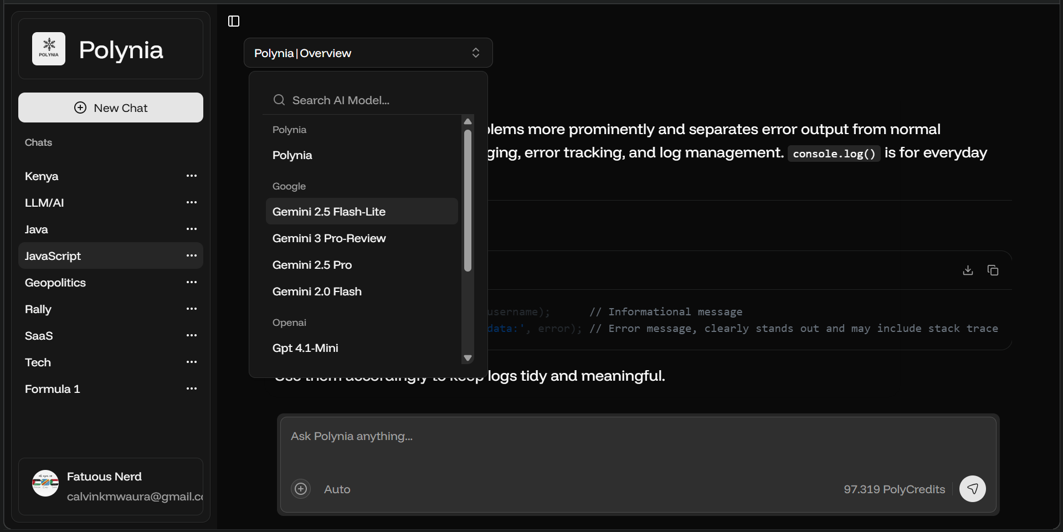Select Gemini 2.0 Flash model
Image resolution: width=1063 pixels, height=532 pixels.
(362, 291)
